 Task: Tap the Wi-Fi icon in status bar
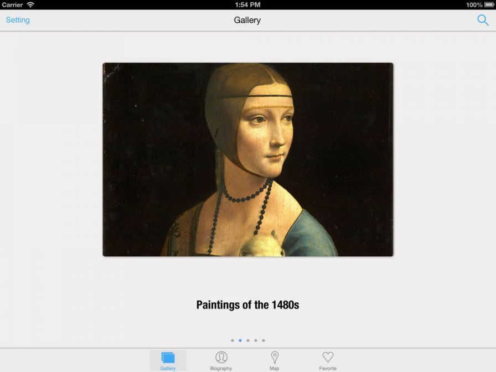click(30, 4)
